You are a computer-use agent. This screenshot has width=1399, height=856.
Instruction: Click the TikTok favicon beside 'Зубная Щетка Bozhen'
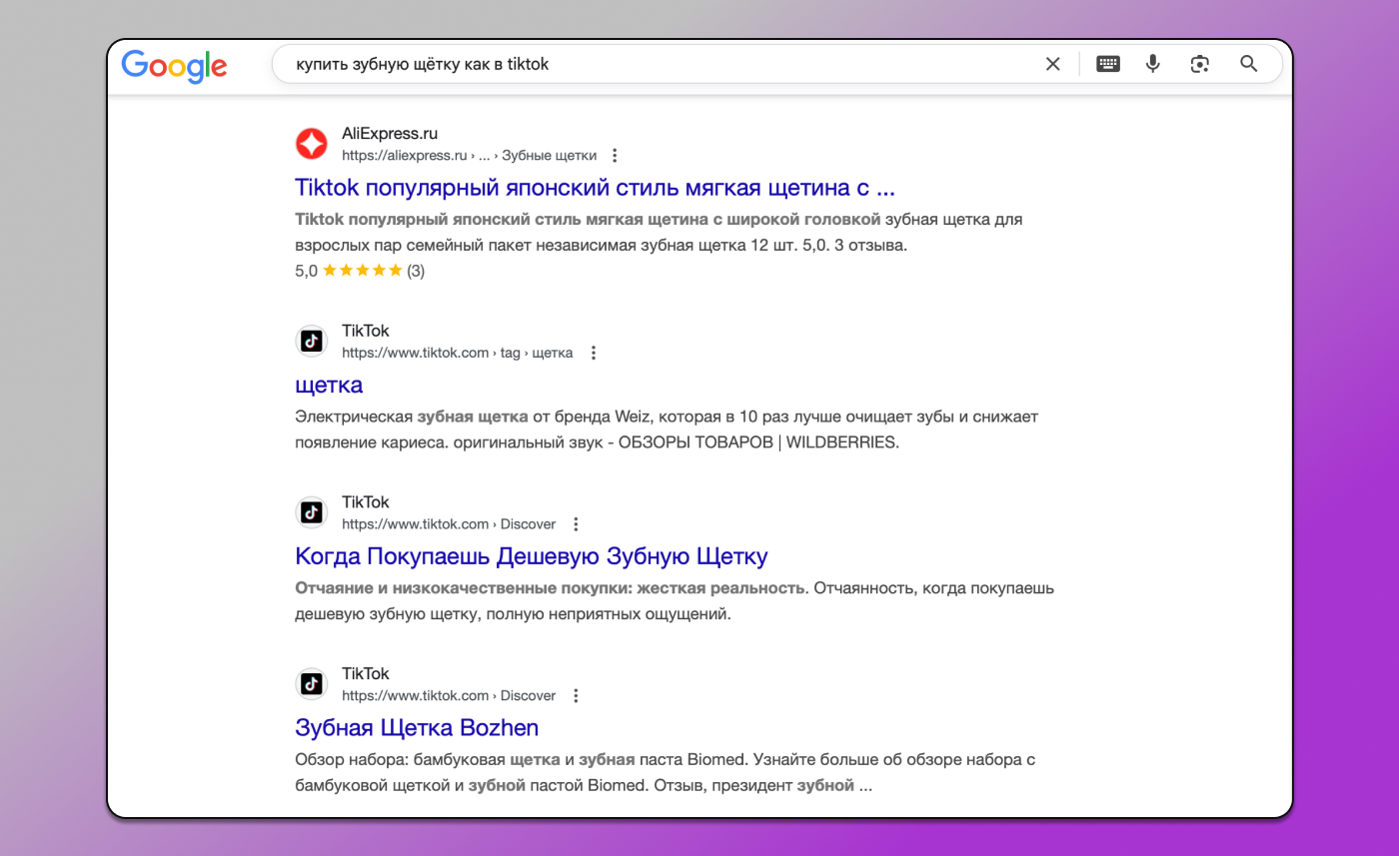pos(311,683)
